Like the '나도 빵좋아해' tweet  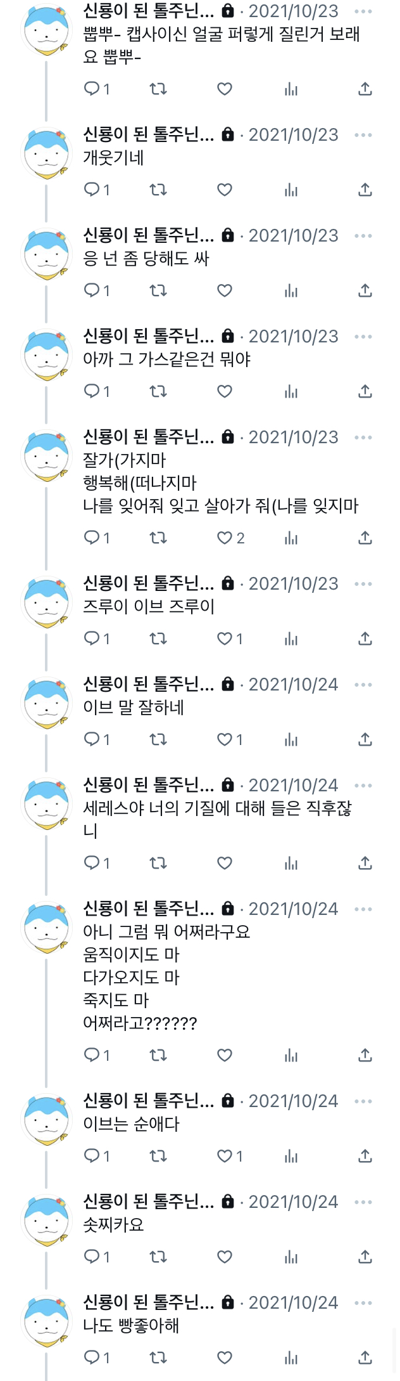tap(225, 1358)
